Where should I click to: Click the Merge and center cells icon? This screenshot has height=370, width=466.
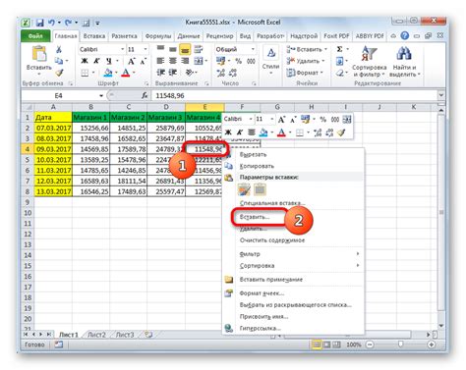click(x=199, y=61)
